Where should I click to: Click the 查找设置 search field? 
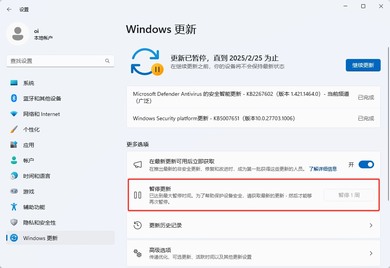click(x=60, y=61)
